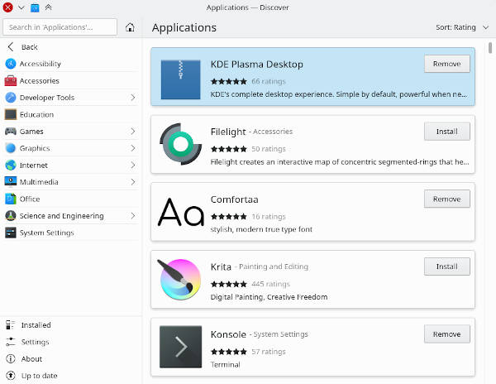Click the home icon next to search

tap(130, 27)
